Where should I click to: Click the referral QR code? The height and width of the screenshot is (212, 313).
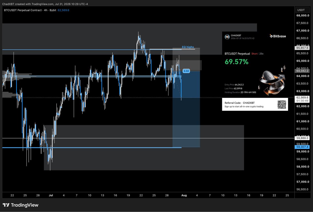pyautogui.click(x=282, y=104)
